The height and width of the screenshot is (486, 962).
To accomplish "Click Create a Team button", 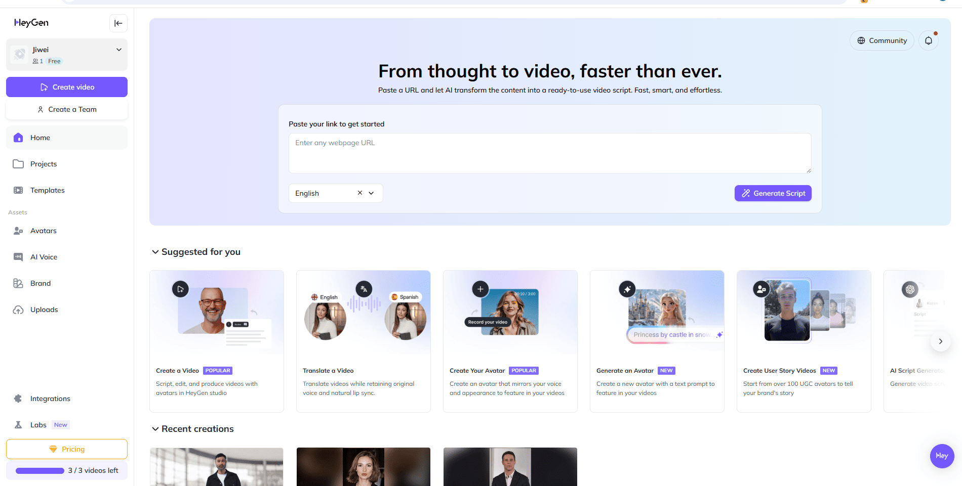I will coord(67,109).
